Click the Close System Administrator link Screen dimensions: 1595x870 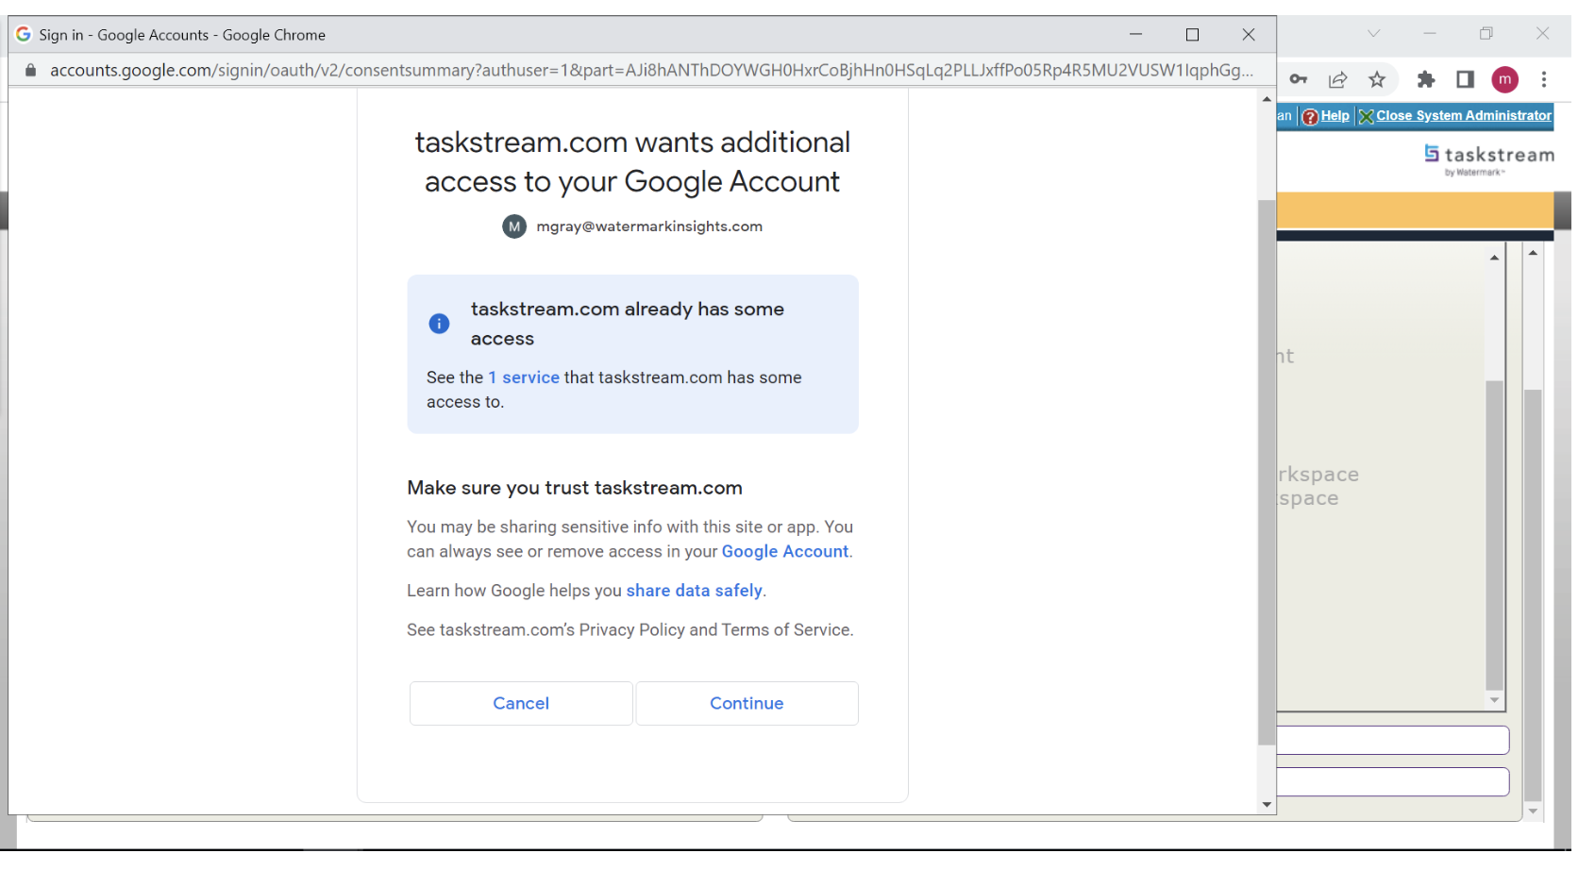[x=1464, y=115]
